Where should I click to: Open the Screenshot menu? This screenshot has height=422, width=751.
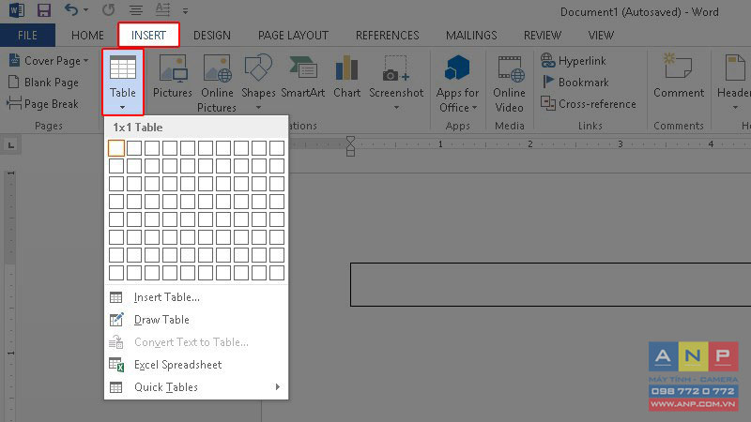coord(396,83)
